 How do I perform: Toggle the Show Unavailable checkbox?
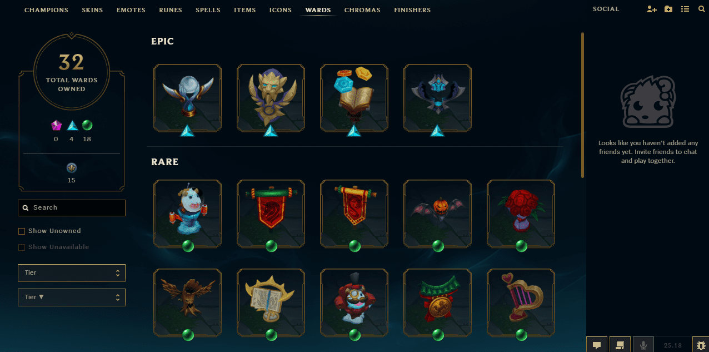point(22,247)
